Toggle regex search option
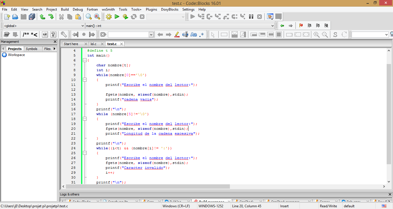Screen dimensions: 393x209 tap(202, 34)
